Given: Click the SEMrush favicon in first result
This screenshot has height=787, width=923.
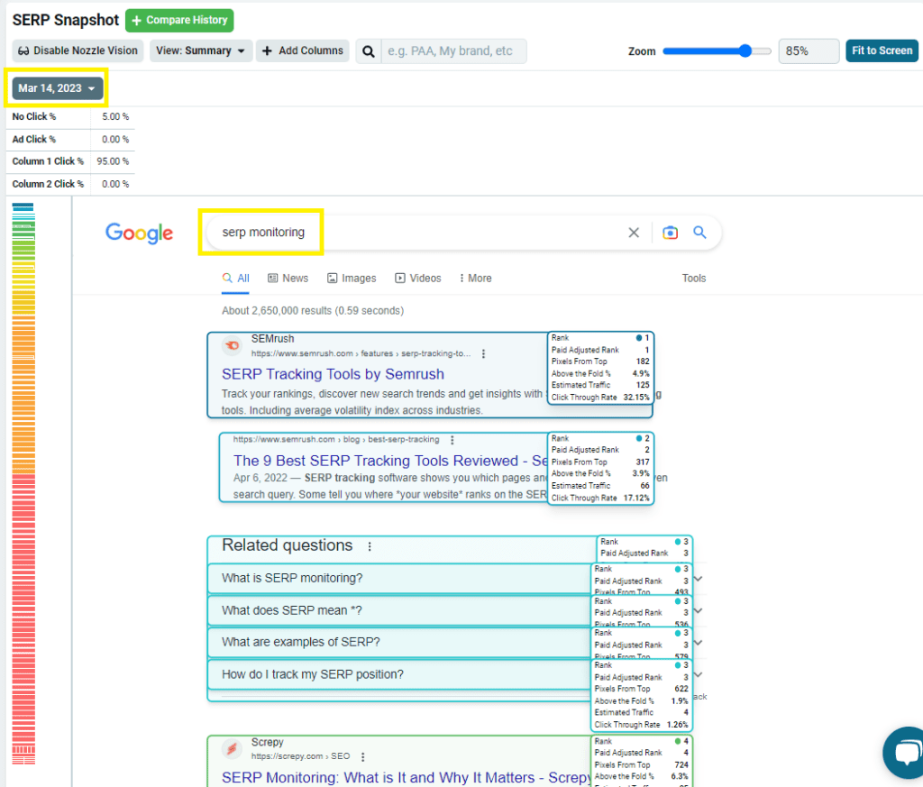Looking at the screenshot, I should pos(233,345).
